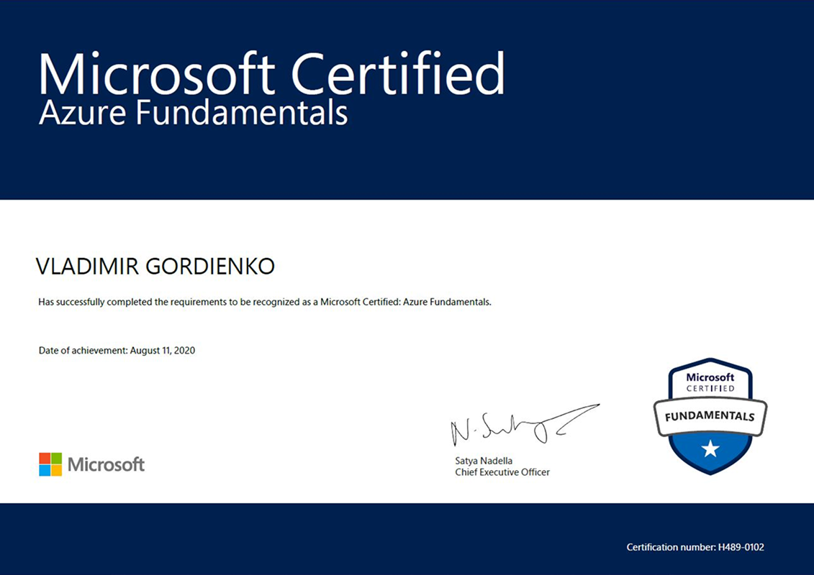
Task: Click the 'Satya Nadella' printed name
Action: pyautogui.click(x=484, y=461)
